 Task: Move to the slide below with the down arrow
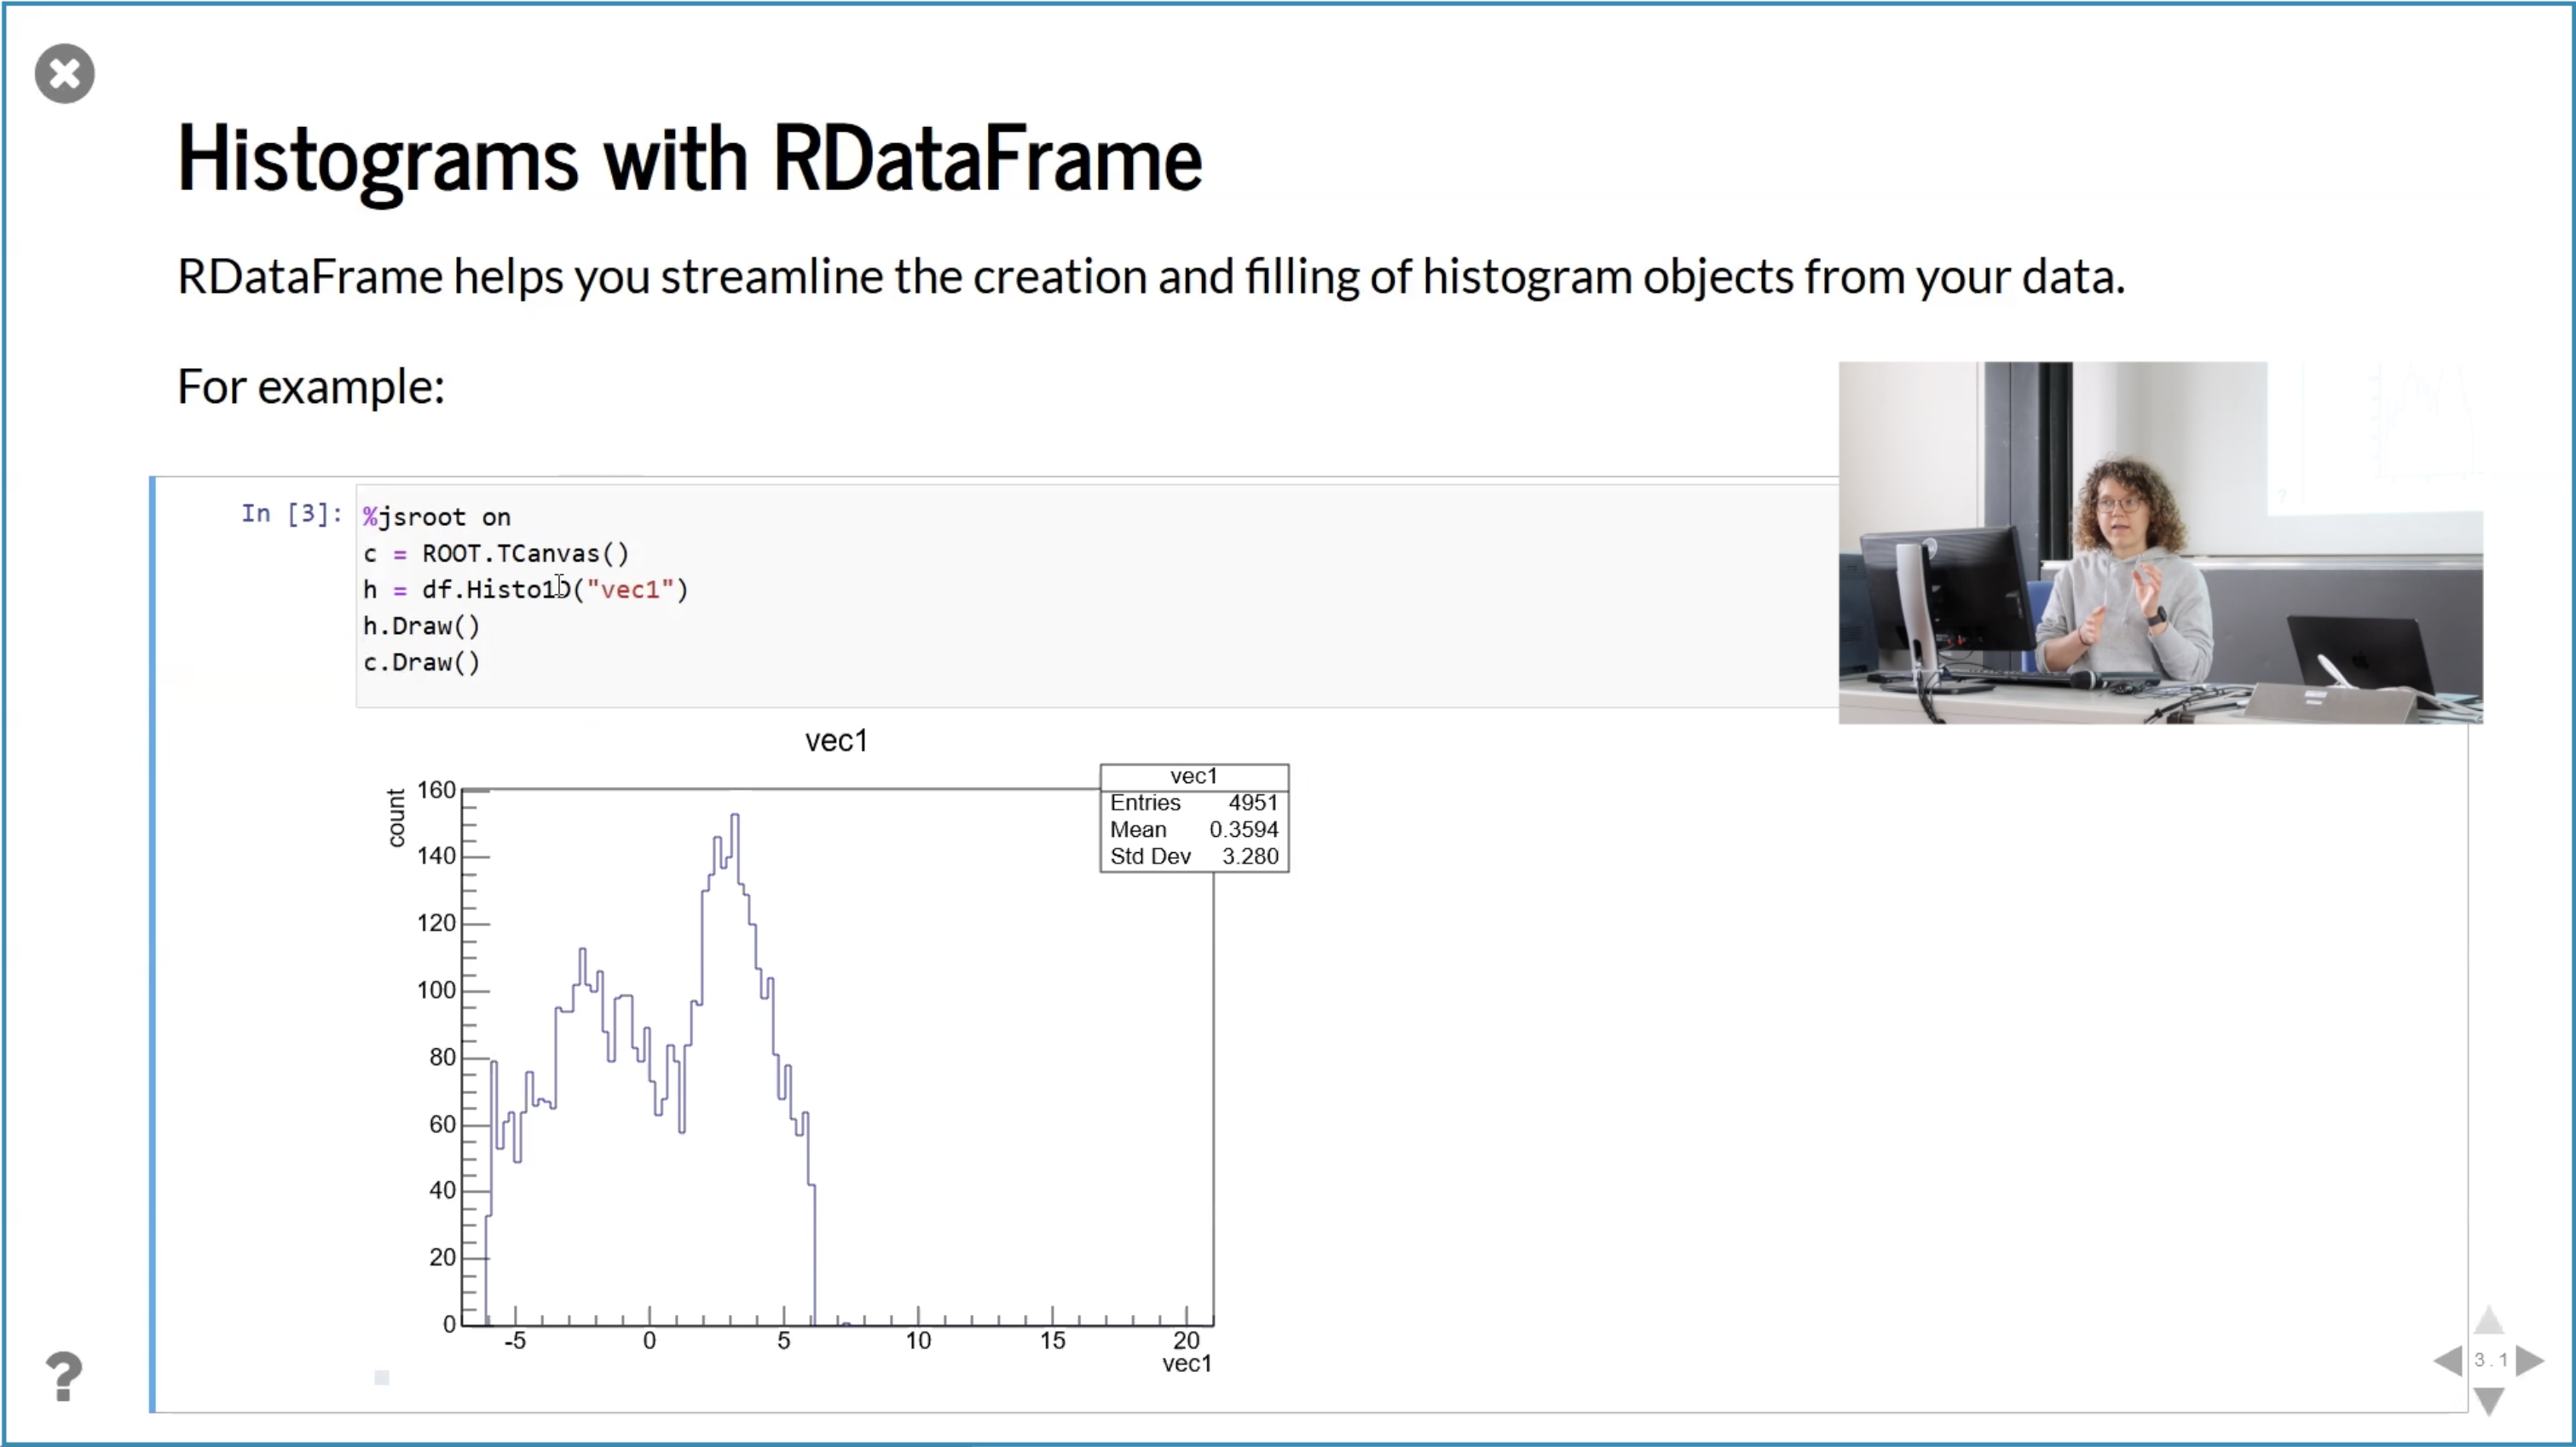(x=2488, y=1400)
